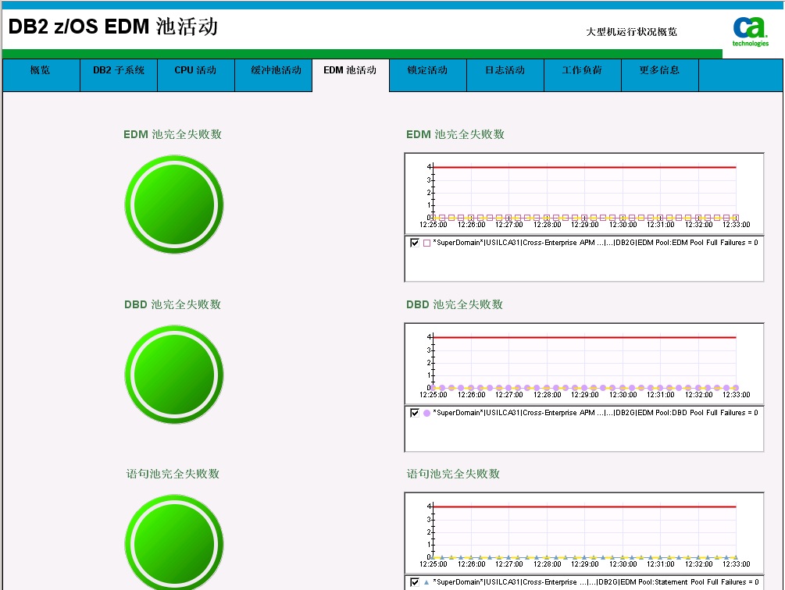The width and height of the screenshot is (785, 590).
Task: Uncheck the Statement Pool Full Failures series checkbox
Action: (415, 582)
